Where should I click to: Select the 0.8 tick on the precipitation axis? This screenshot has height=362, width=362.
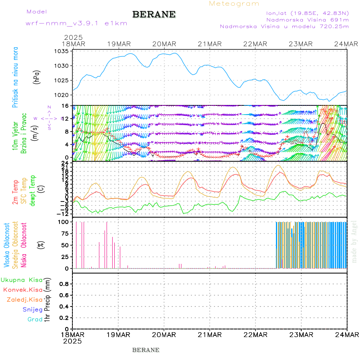click(64, 284)
